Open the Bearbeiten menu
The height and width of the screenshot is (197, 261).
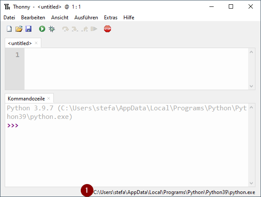coord(33,18)
